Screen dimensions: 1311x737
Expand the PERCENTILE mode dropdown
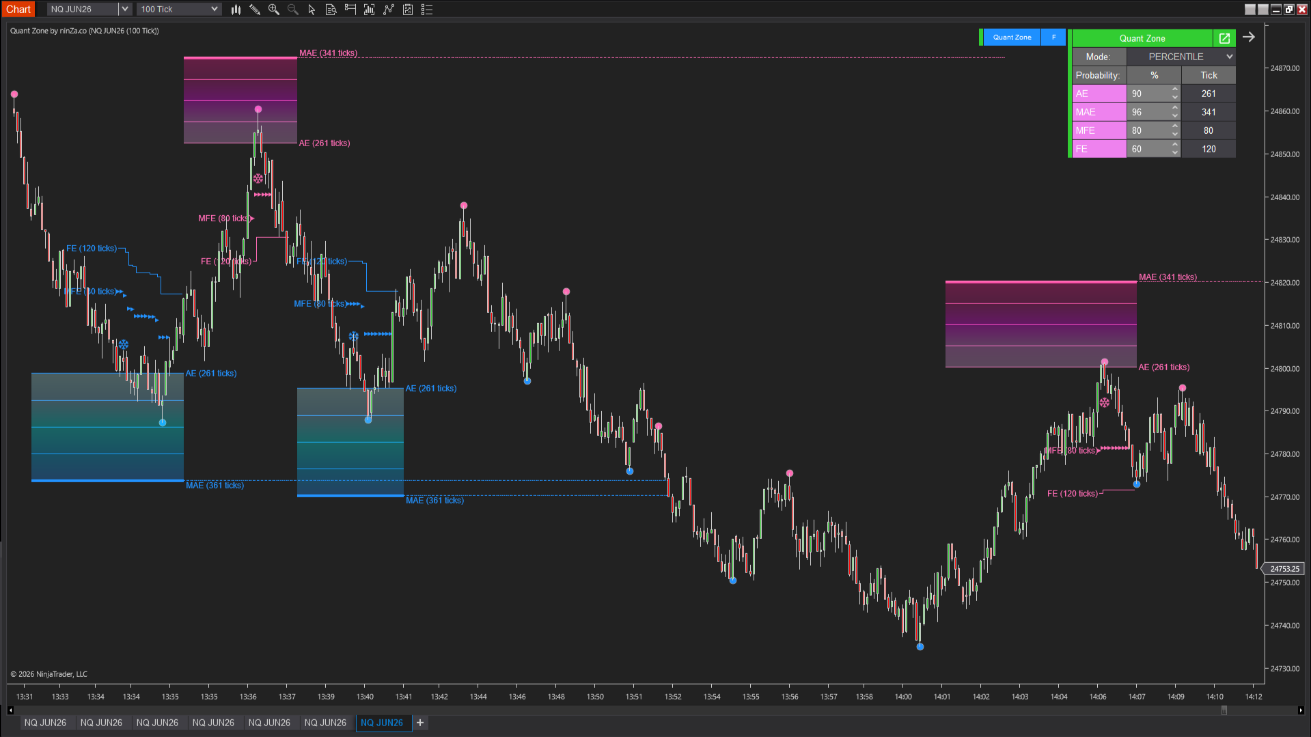pos(1228,57)
